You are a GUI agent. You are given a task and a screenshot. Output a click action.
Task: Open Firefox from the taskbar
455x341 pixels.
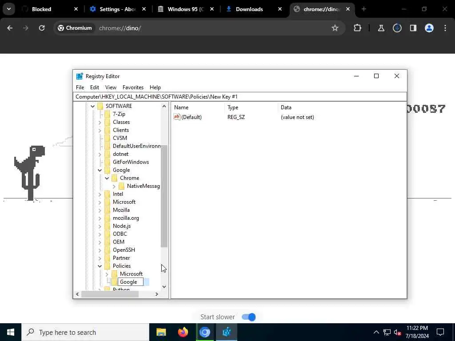click(x=183, y=332)
